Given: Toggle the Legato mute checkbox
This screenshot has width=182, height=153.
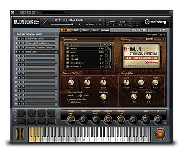Looking at the screenshot, I should [106, 48].
